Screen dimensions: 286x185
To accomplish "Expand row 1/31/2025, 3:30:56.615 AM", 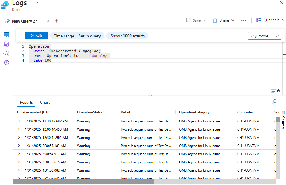I will [x=19, y=162].
